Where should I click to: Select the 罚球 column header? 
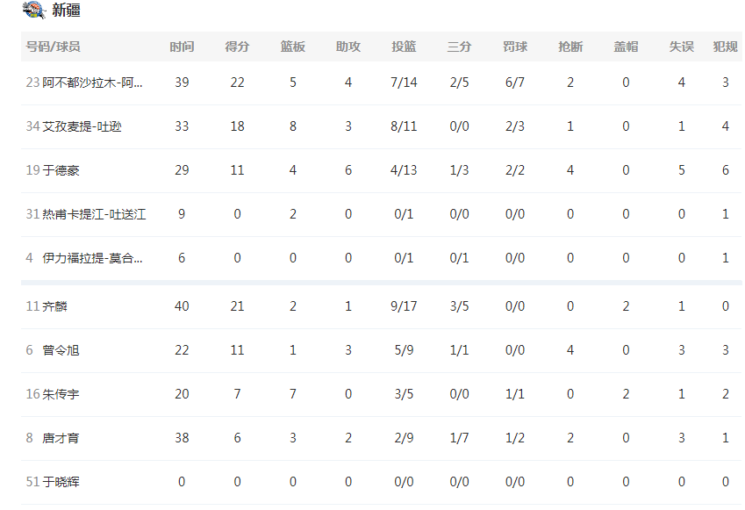(x=515, y=47)
